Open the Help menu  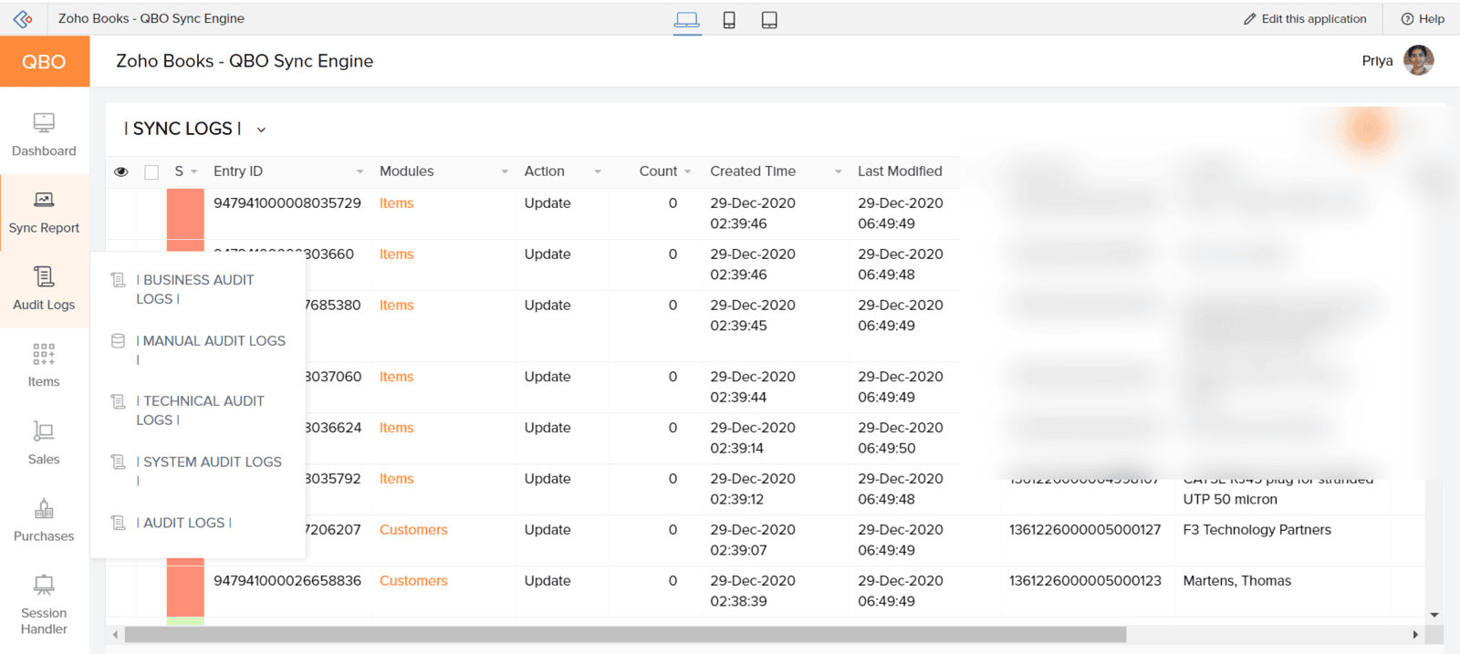[x=1423, y=19]
